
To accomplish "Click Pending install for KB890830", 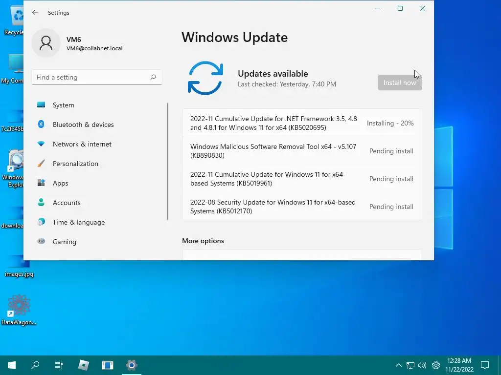I will [x=391, y=151].
